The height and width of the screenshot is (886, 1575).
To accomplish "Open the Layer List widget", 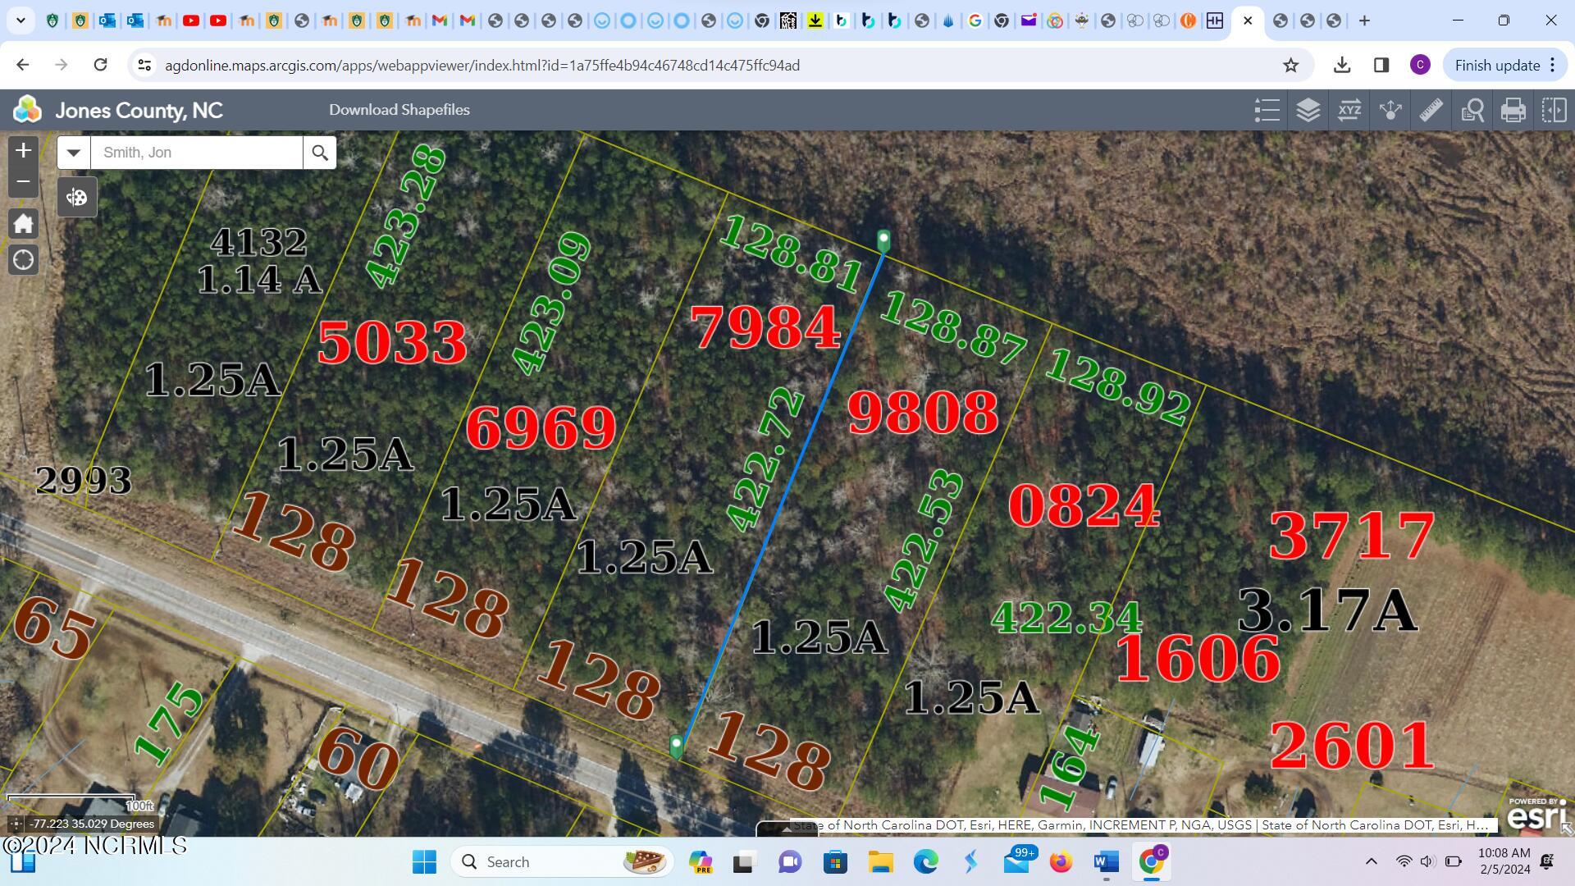I will [1308, 110].
